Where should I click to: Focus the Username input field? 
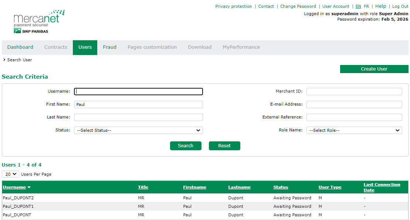point(138,92)
